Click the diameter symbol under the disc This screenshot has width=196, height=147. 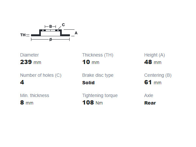coord(51,40)
